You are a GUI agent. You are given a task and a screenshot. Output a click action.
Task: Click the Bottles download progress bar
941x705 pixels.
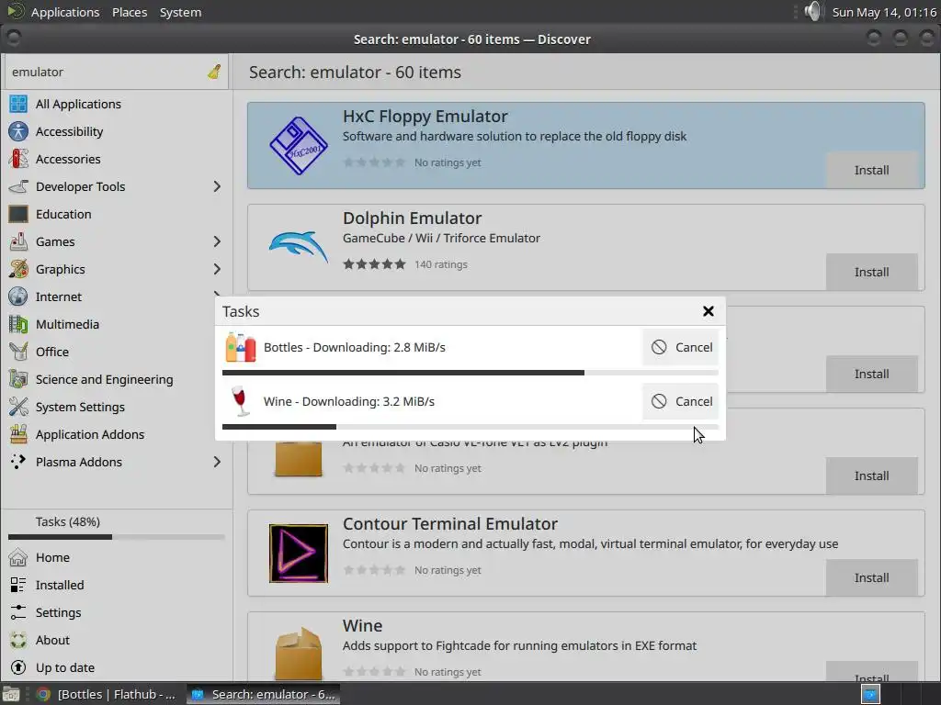pyautogui.click(x=470, y=373)
